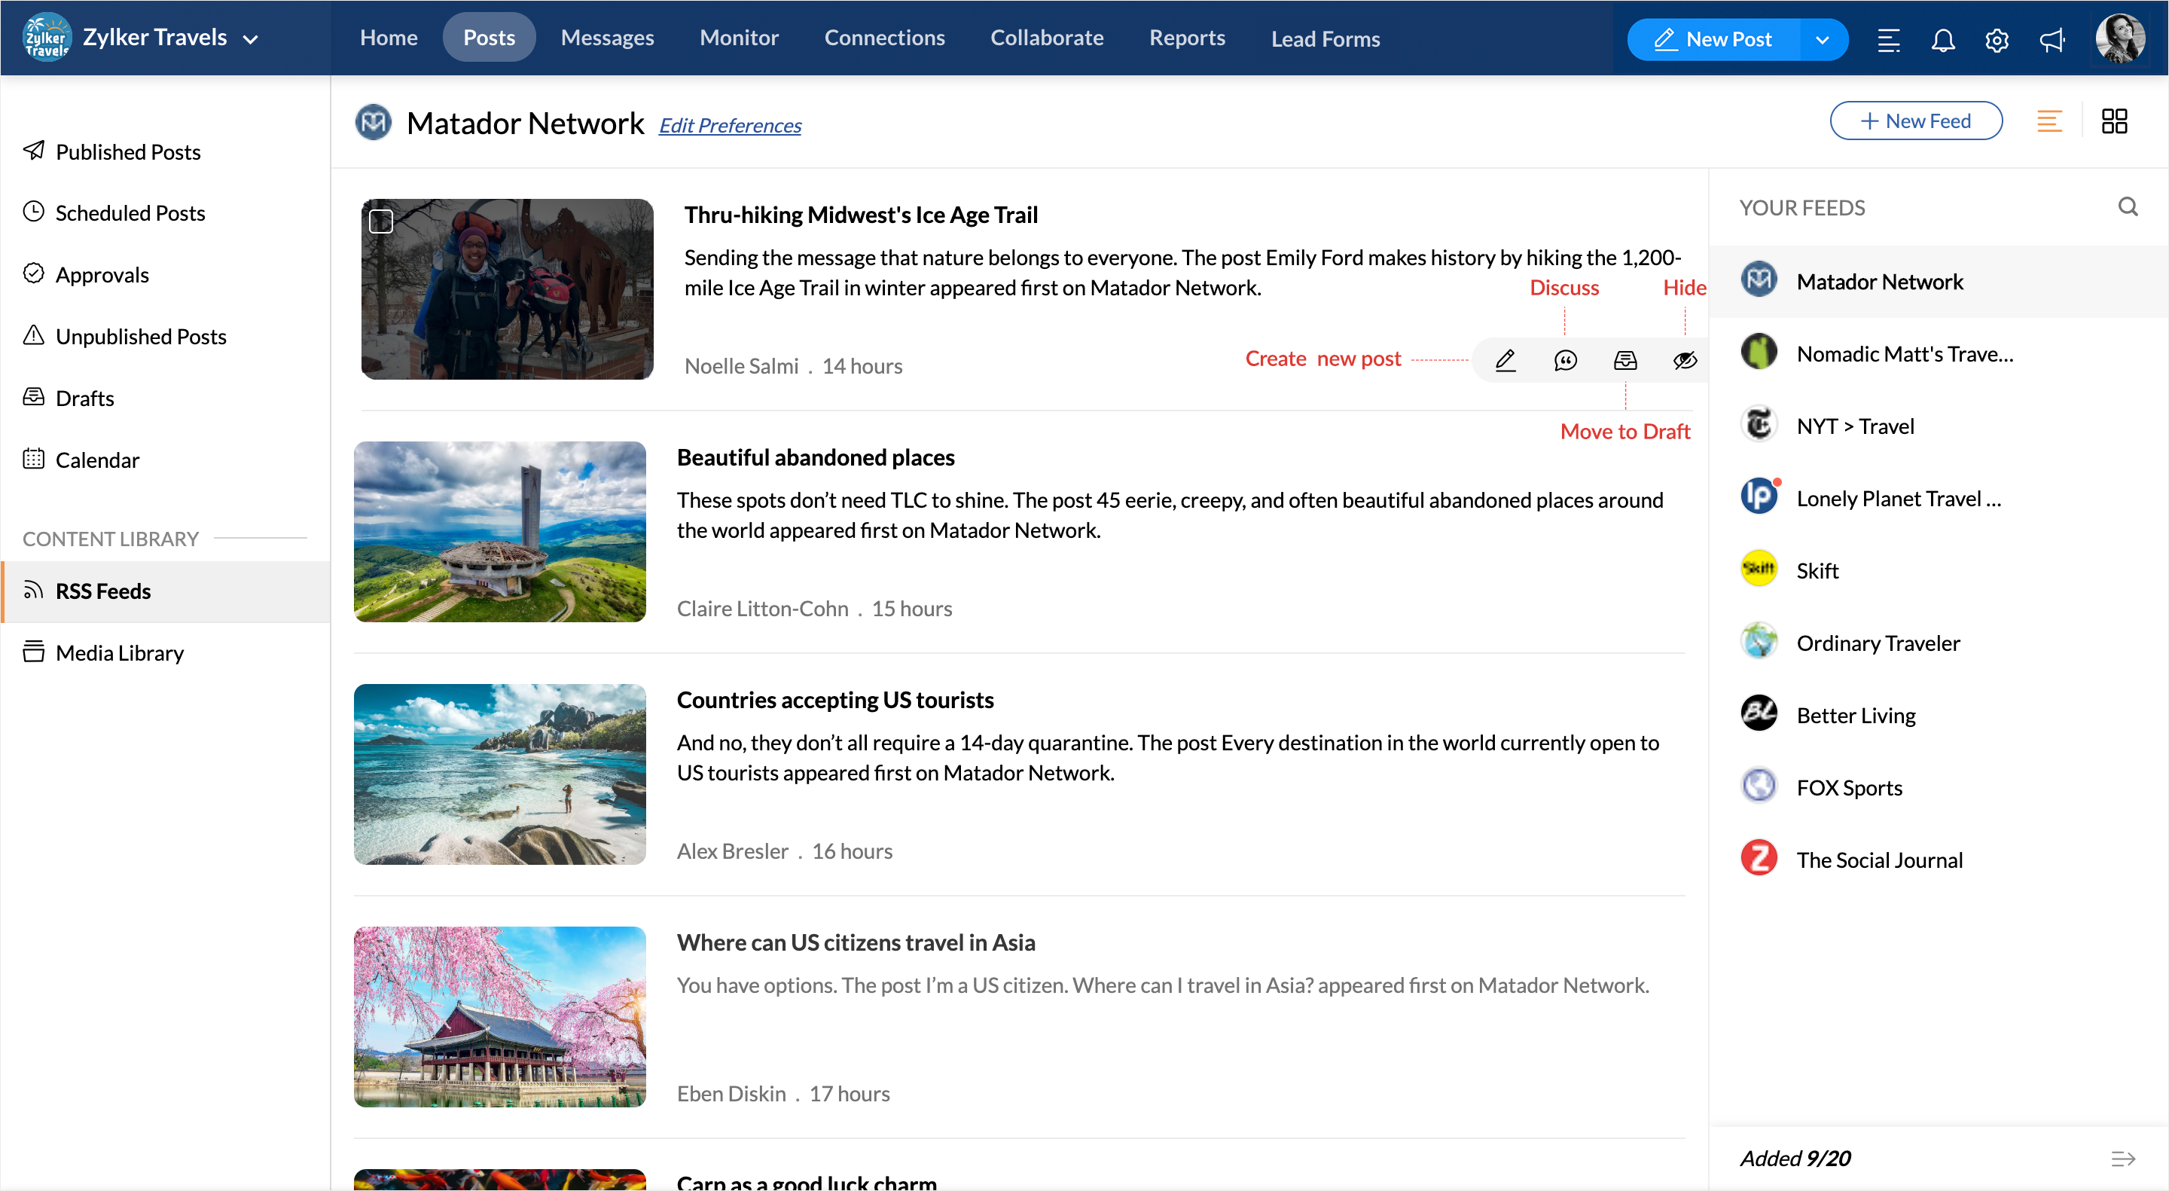Click the beach thumbnail for US tourists post
Image resolution: width=2169 pixels, height=1191 pixels.
click(x=499, y=774)
